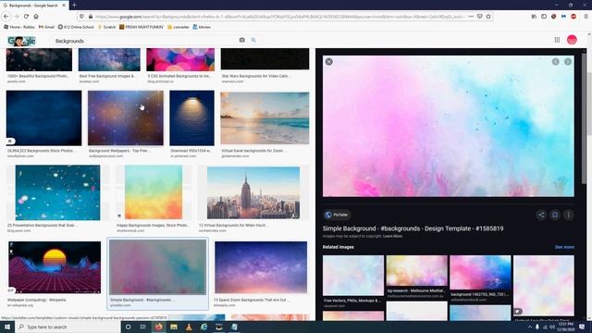Click the Learn More copyright link
This screenshot has width=592, height=333.
(x=392, y=237)
